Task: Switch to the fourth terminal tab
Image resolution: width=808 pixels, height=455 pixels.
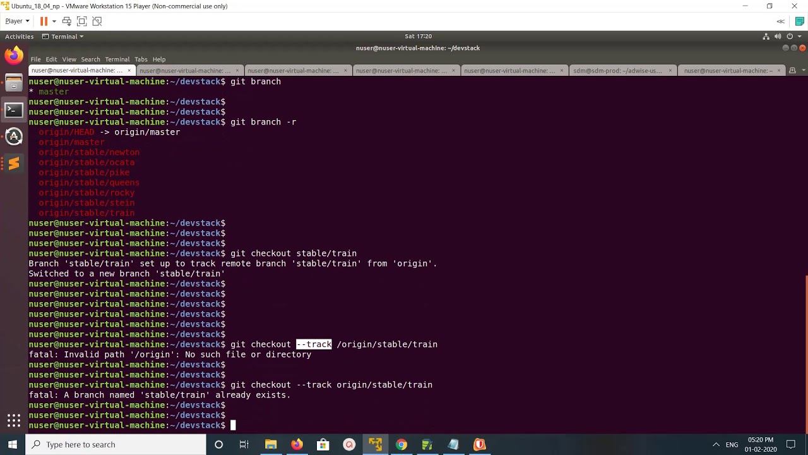Action: (407, 71)
